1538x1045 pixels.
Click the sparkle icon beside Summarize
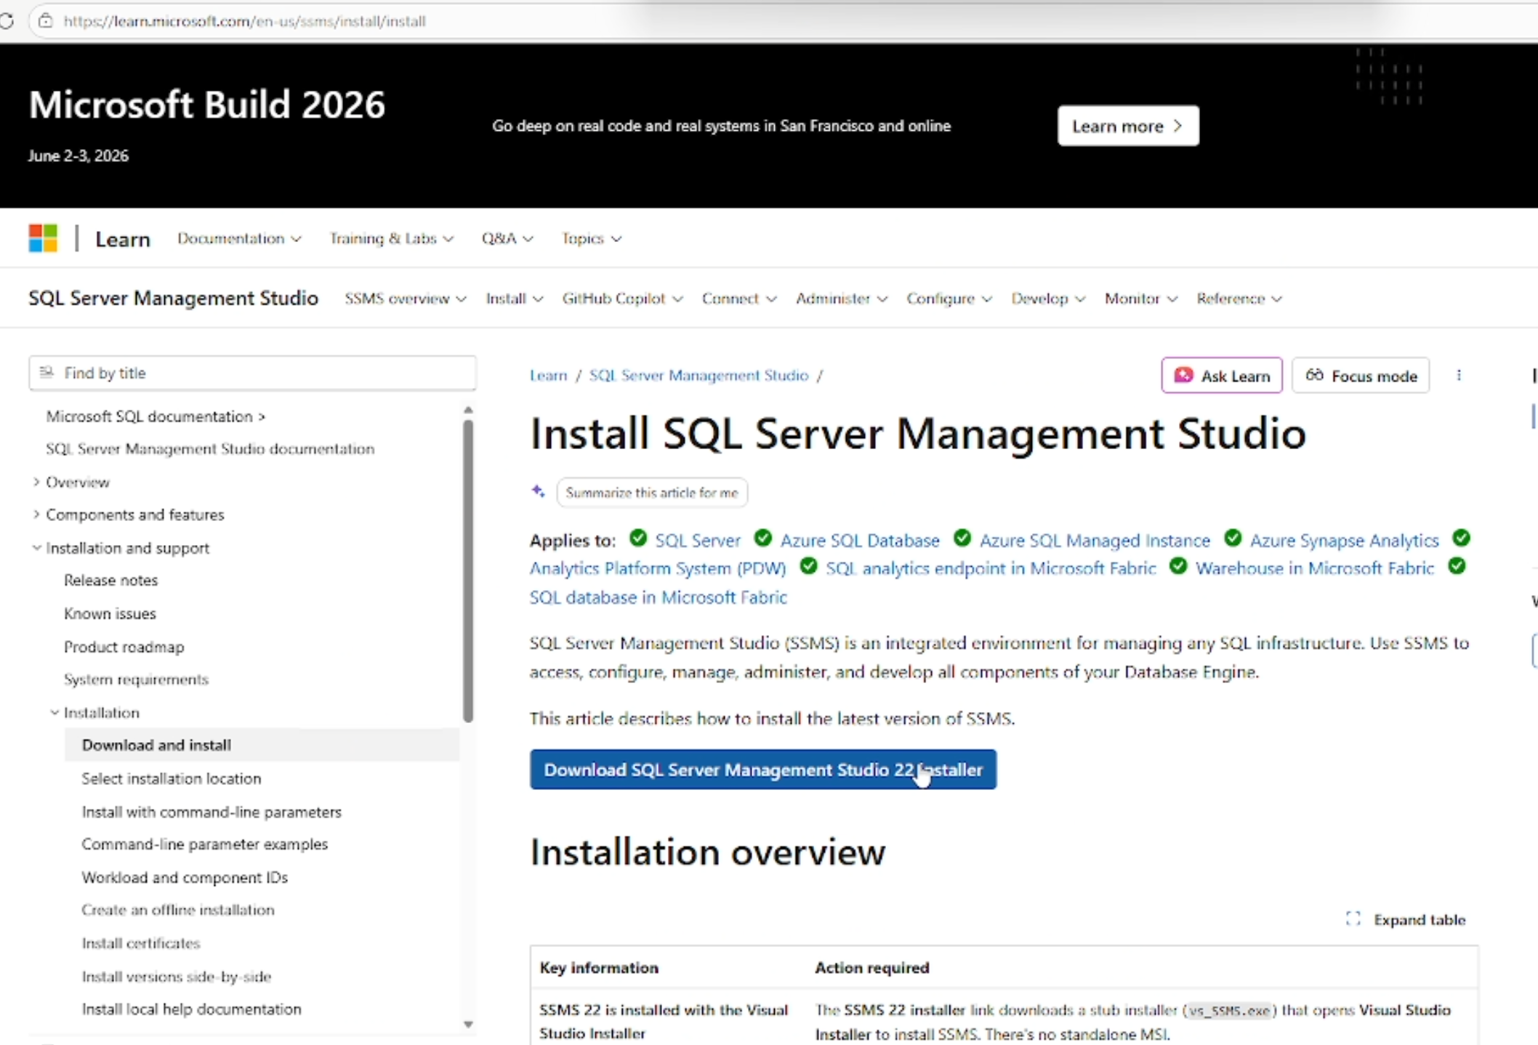pos(538,492)
